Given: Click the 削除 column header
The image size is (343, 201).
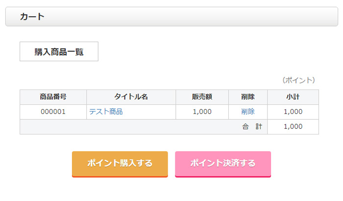Looking at the screenshot, I should click(x=248, y=97).
